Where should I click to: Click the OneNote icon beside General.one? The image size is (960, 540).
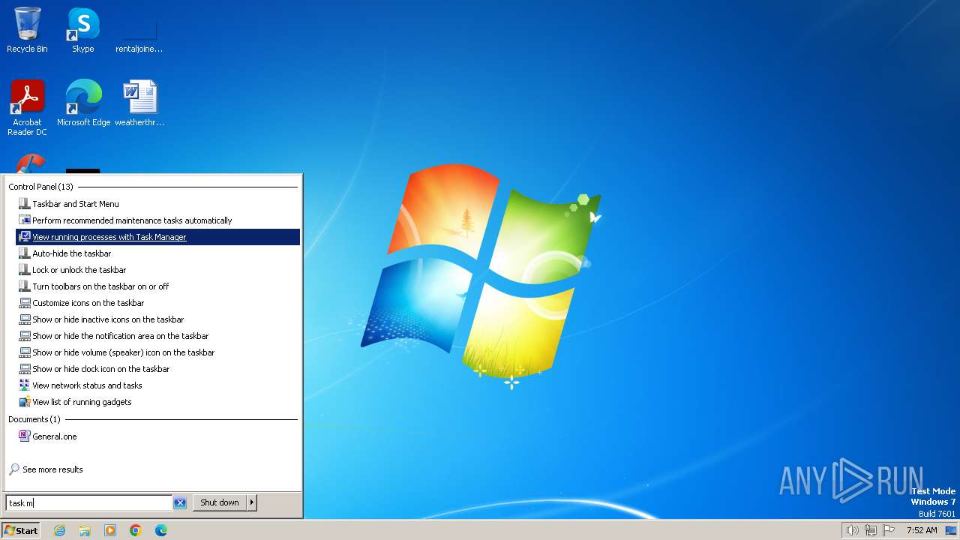point(25,436)
